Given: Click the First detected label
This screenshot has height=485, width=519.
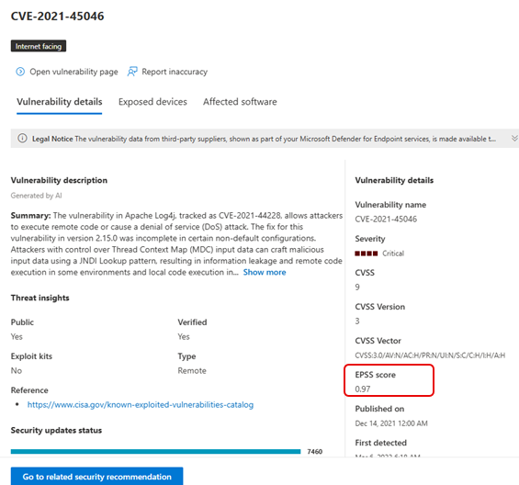Looking at the screenshot, I should point(381,443).
